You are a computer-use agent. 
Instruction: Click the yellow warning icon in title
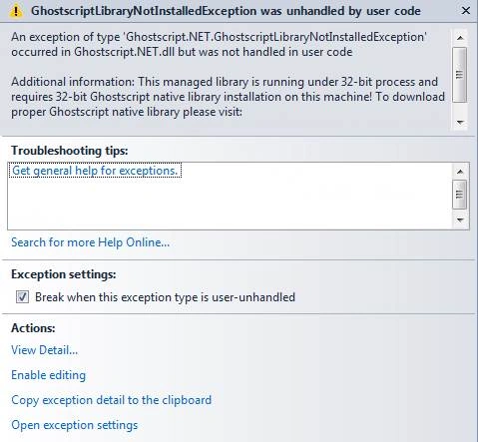[x=16, y=11]
